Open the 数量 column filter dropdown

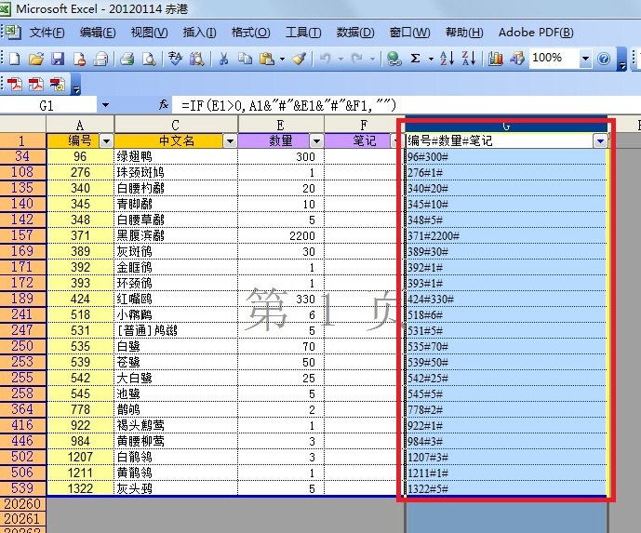315,141
